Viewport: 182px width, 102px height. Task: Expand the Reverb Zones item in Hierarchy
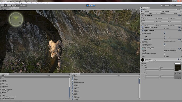(1, 85)
